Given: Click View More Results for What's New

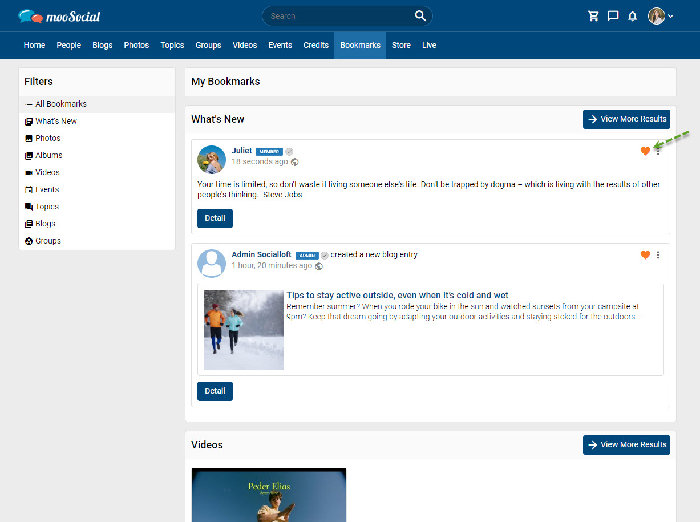Looking at the screenshot, I should [x=626, y=119].
